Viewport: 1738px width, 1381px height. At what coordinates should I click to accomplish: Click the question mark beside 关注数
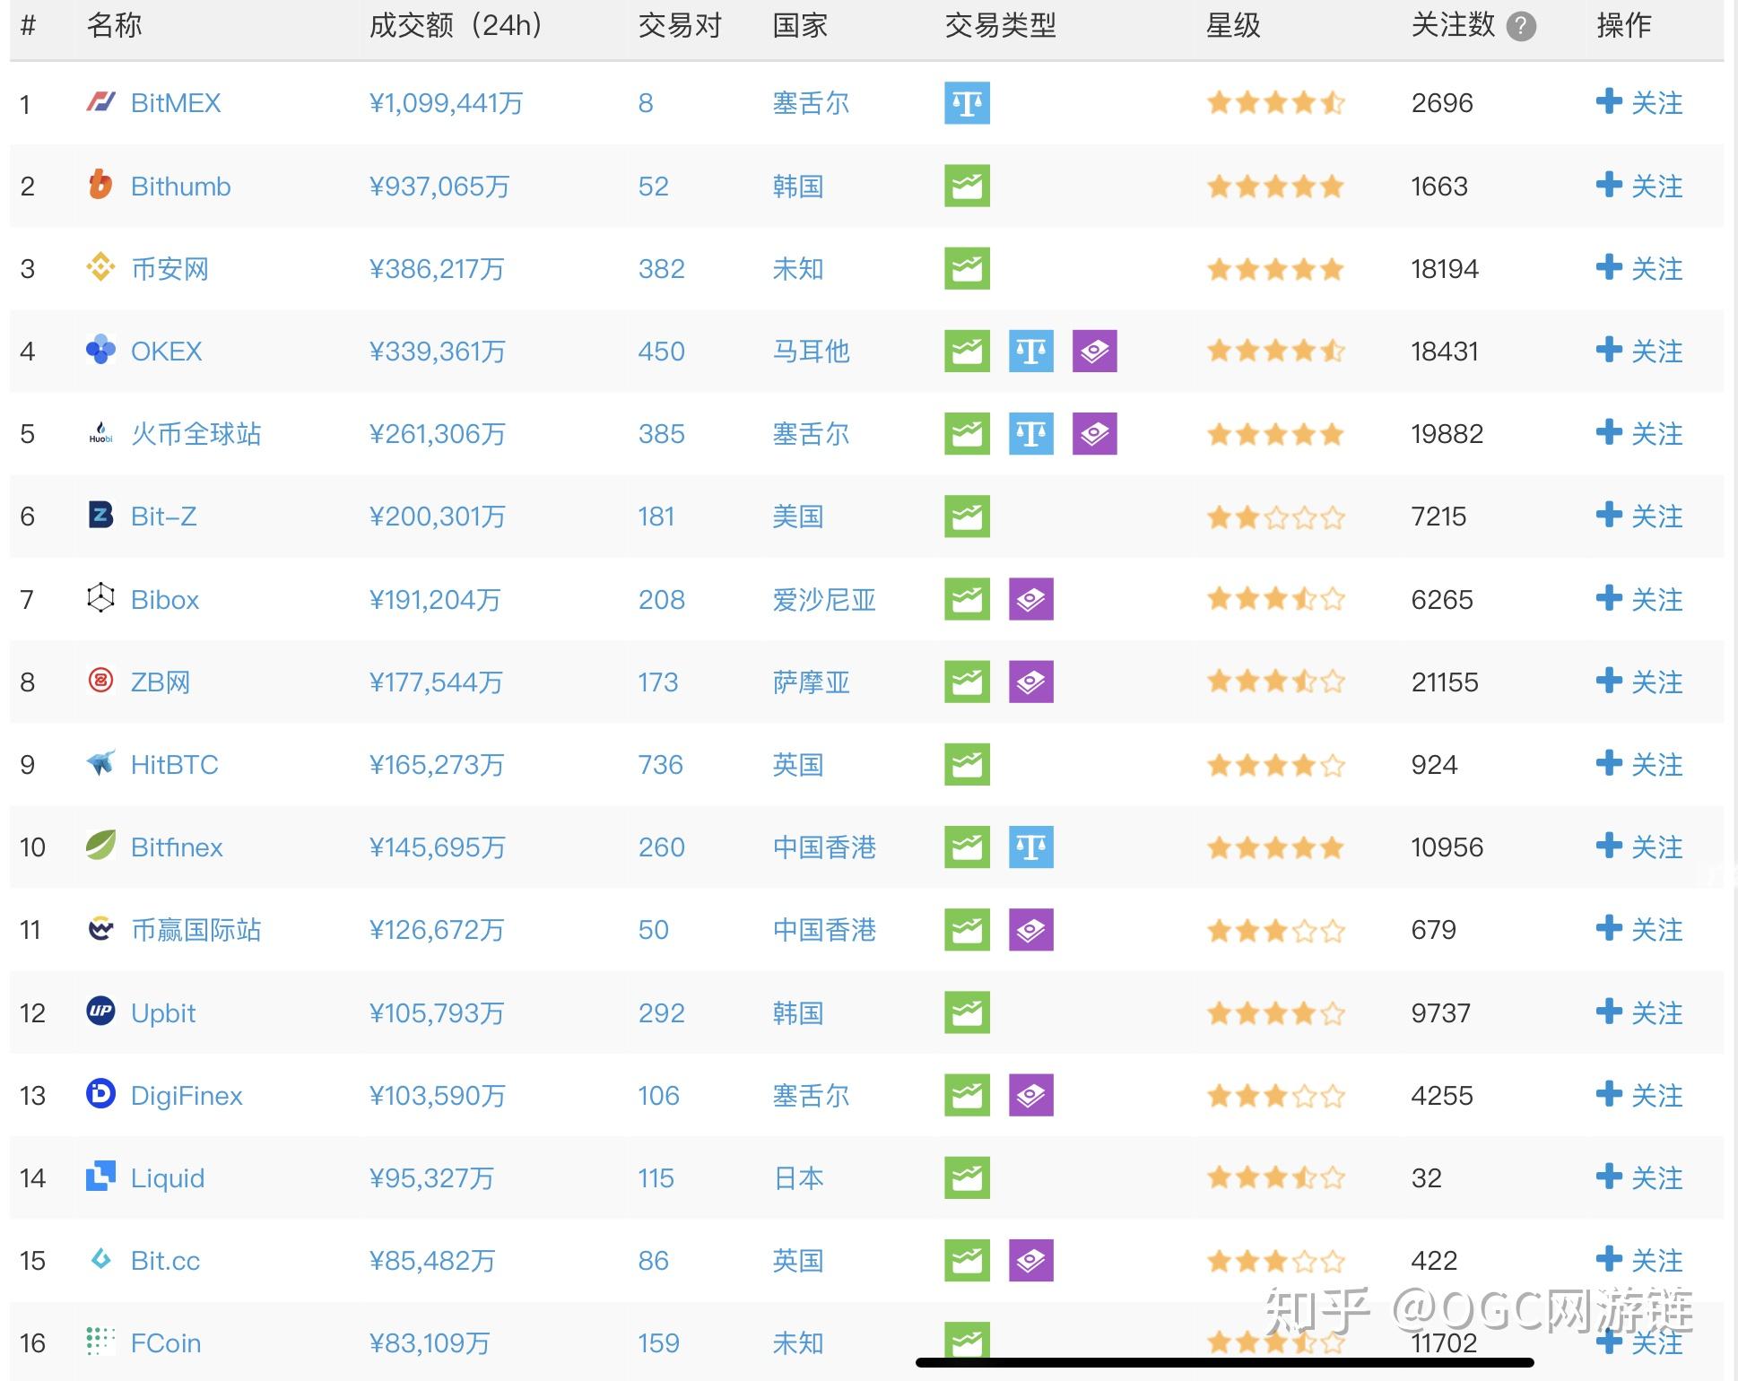(x=1520, y=27)
